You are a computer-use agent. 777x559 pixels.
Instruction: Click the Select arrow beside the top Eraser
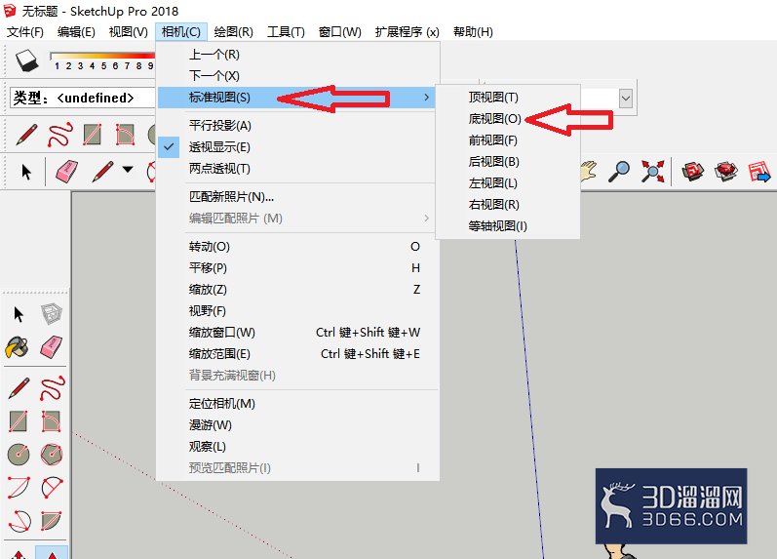pos(26,172)
